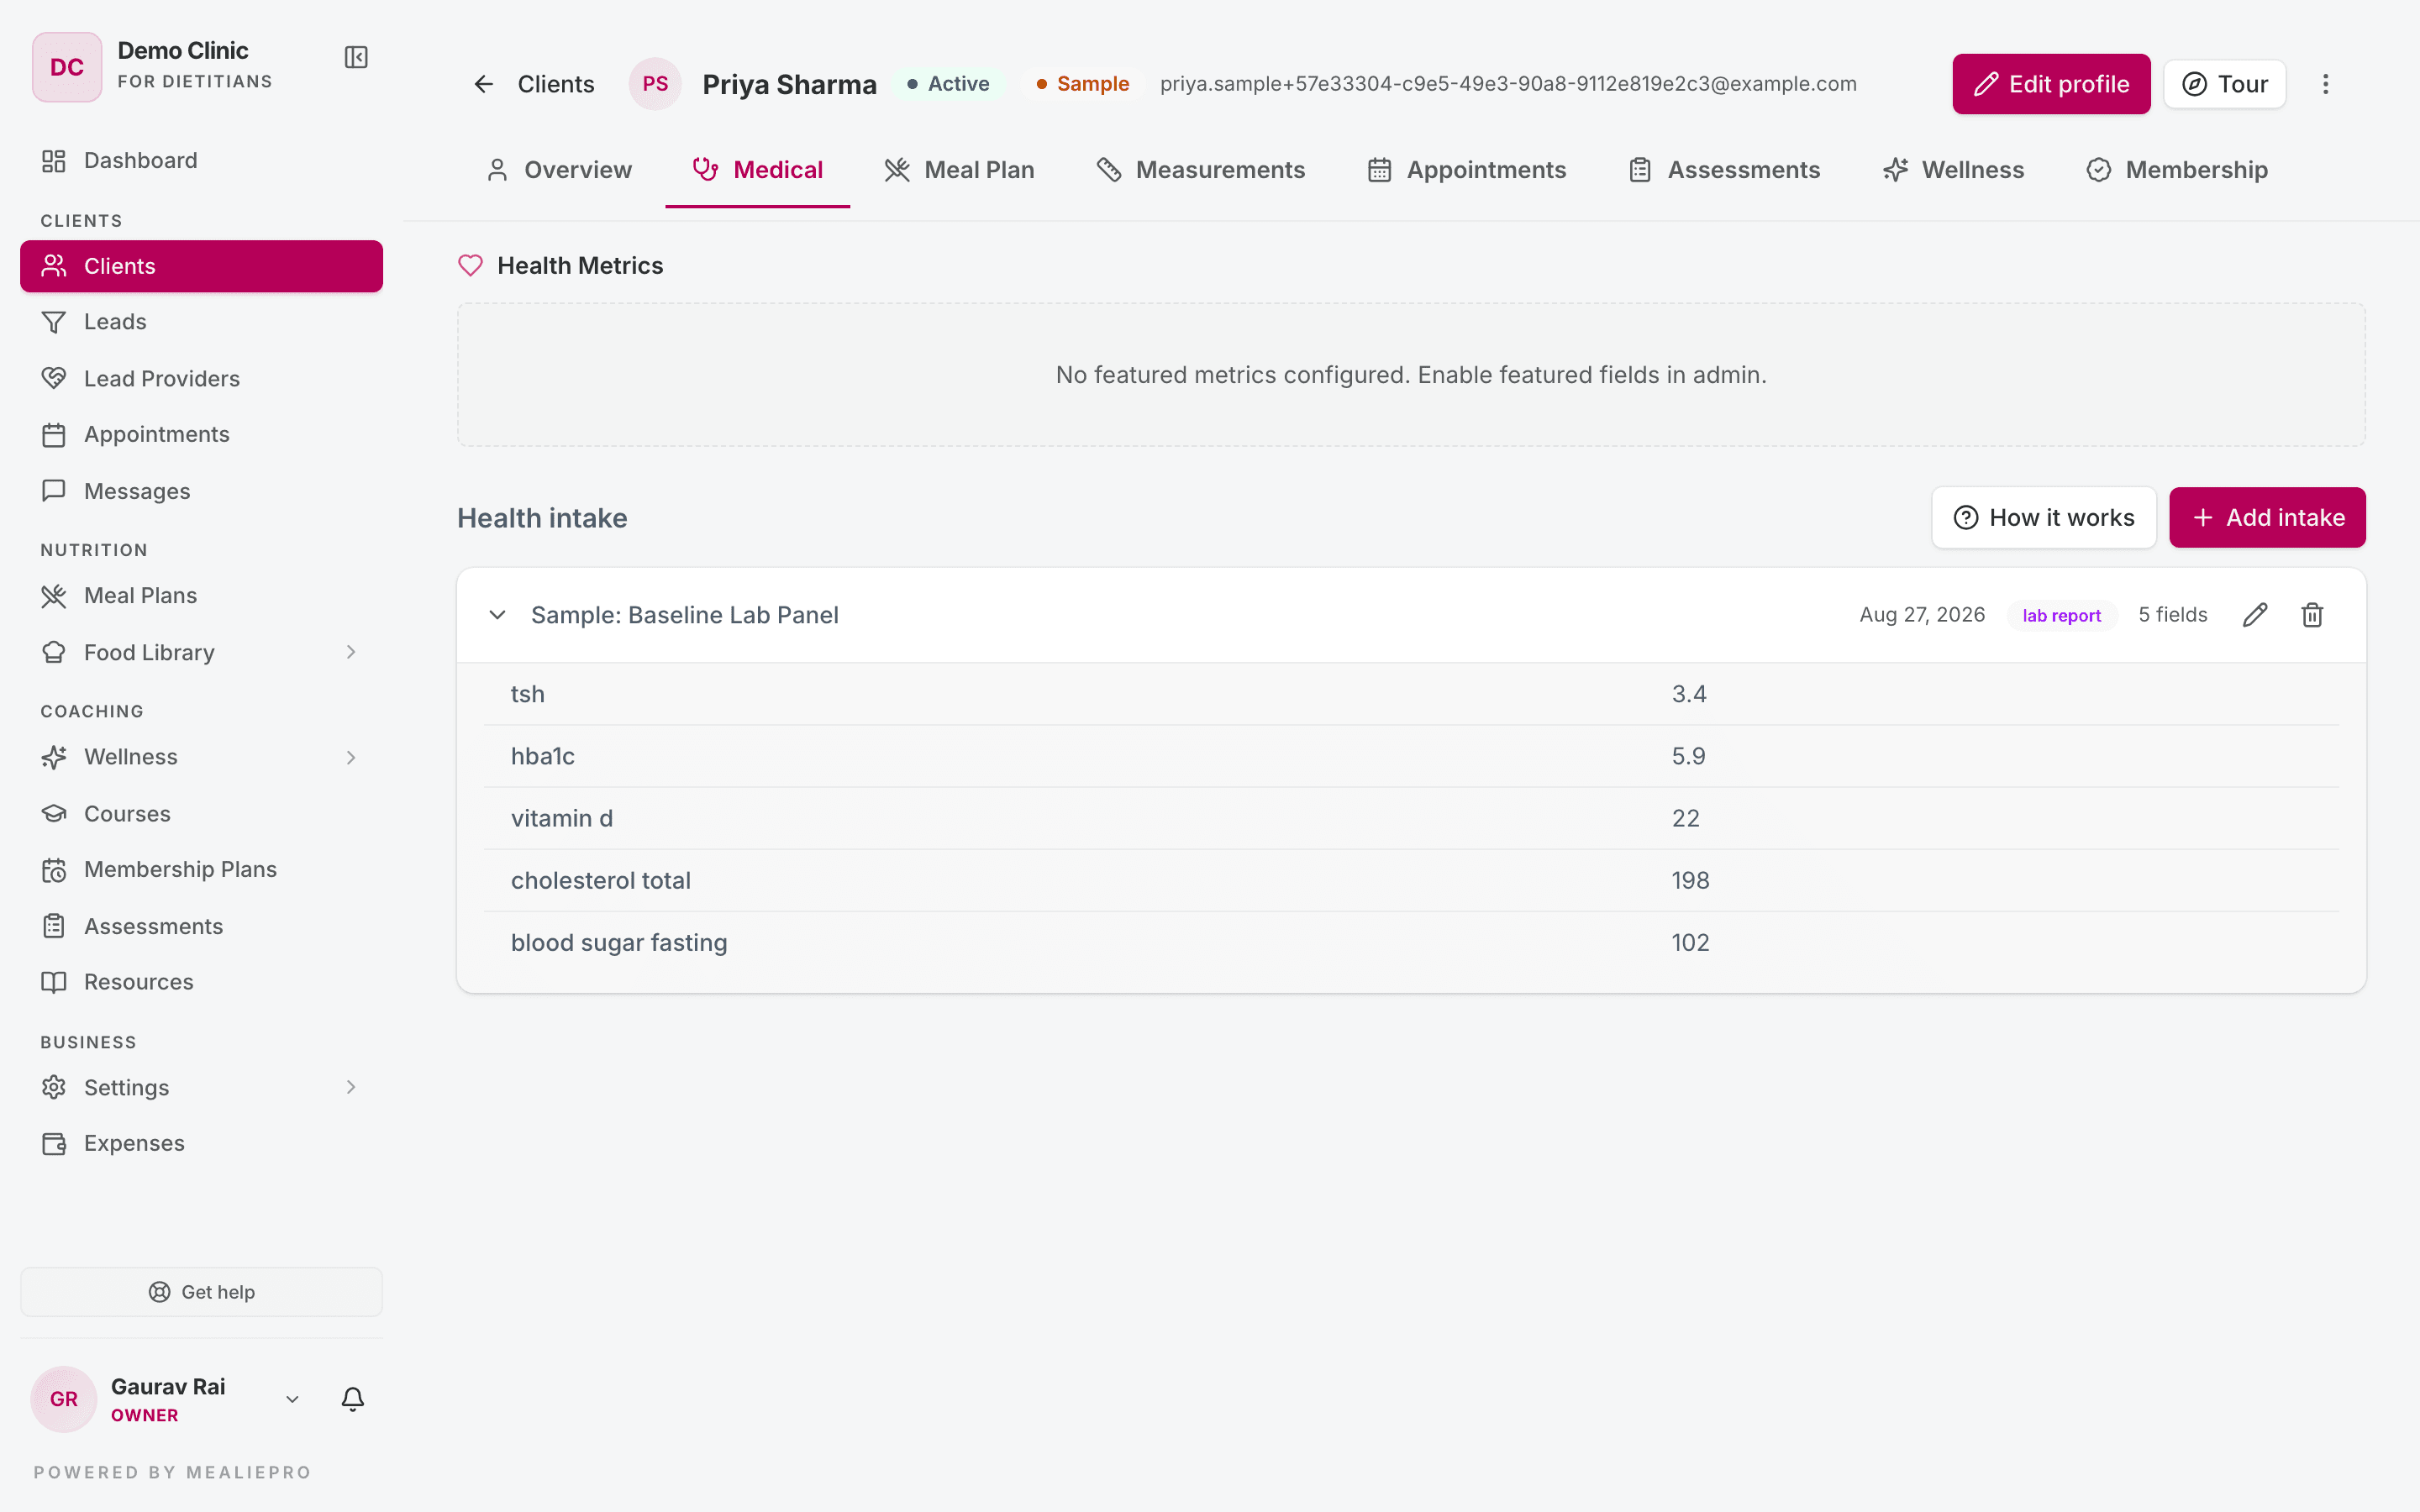Open Resources in the sidebar
Image resolution: width=2420 pixels, height=1512 pixels.
tap(201, 982)
